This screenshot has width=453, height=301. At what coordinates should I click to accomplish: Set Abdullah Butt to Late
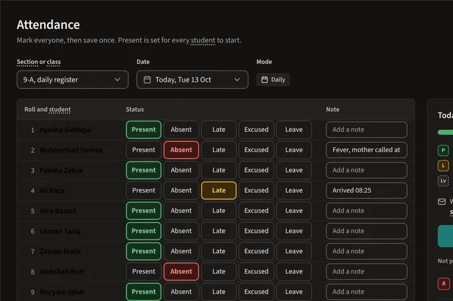[219, 271]
